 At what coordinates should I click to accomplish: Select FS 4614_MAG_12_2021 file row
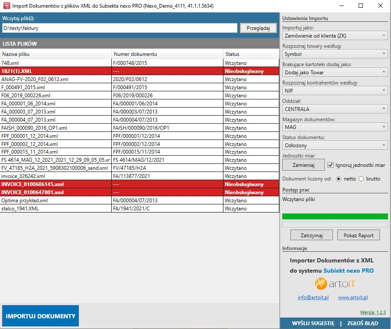tap(139, 160)
